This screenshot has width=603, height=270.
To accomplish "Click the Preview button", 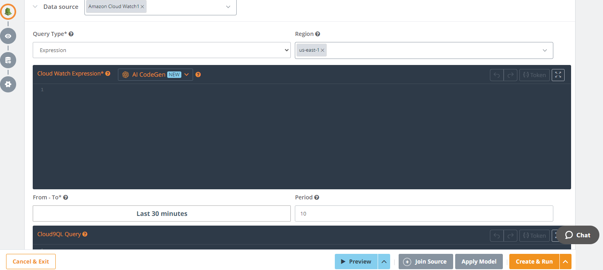I will (356, 262).
